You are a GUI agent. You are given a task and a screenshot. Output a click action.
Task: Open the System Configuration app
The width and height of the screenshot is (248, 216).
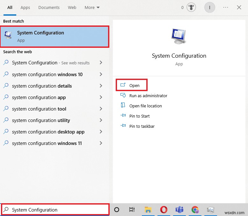(x=132, y=85)
